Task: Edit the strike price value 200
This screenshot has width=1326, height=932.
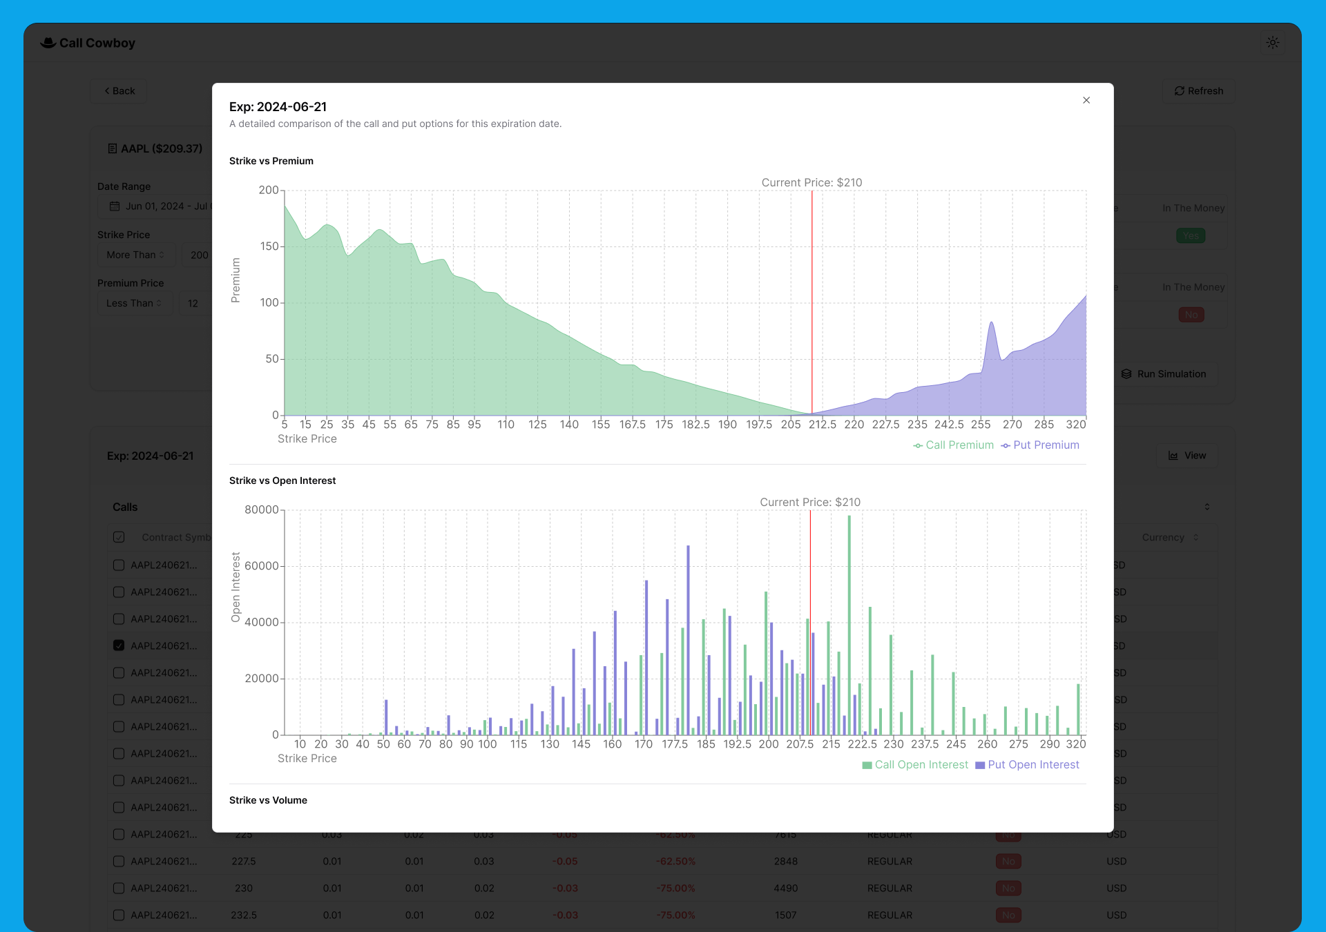Action: coord(198,255)
